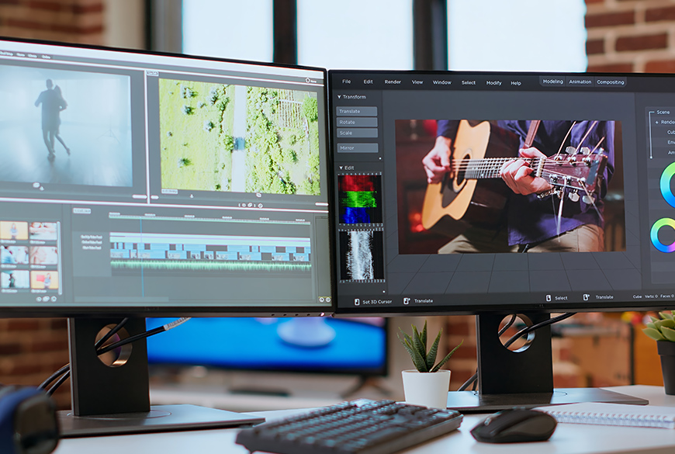Click the Rotate button in the Transform panel

357,123
